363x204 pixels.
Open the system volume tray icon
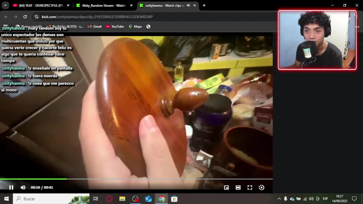[311, 199]
